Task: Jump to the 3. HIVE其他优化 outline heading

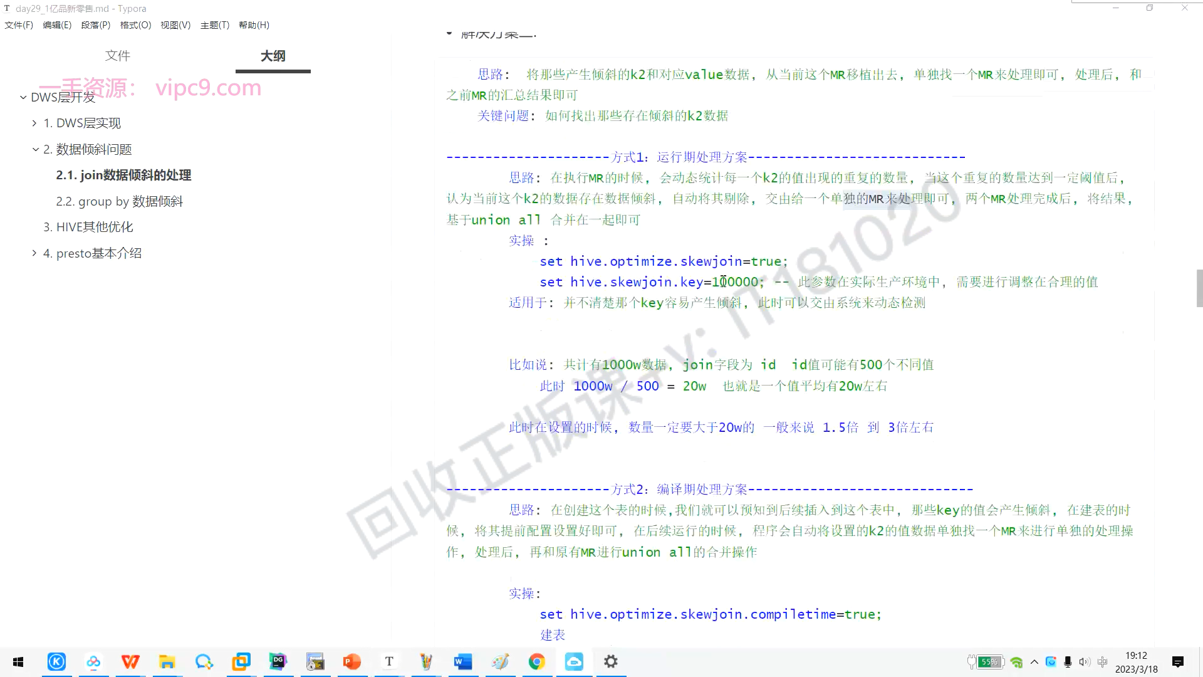Action: click(x=88, y=227)
